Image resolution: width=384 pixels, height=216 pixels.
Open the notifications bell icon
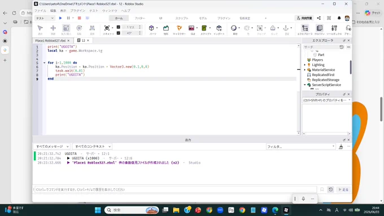coord(339,18)
